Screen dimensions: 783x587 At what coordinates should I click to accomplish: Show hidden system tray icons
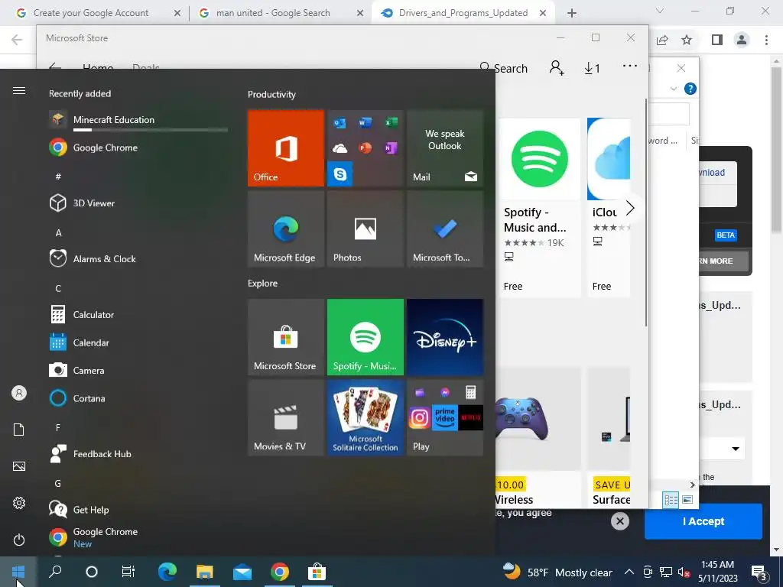click(x=629, y=572)
